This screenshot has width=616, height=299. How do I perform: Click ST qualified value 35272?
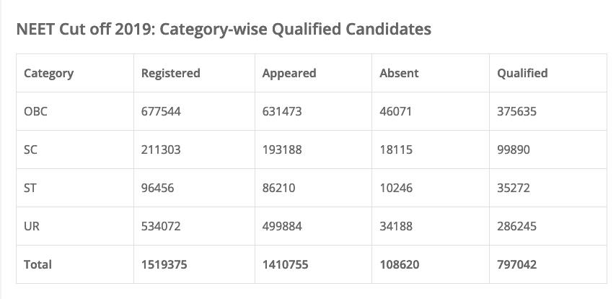coord(514,188)
